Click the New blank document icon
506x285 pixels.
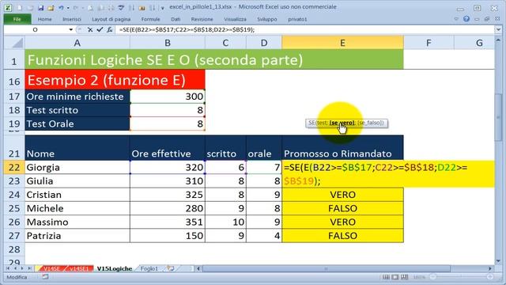coord(20,8)
